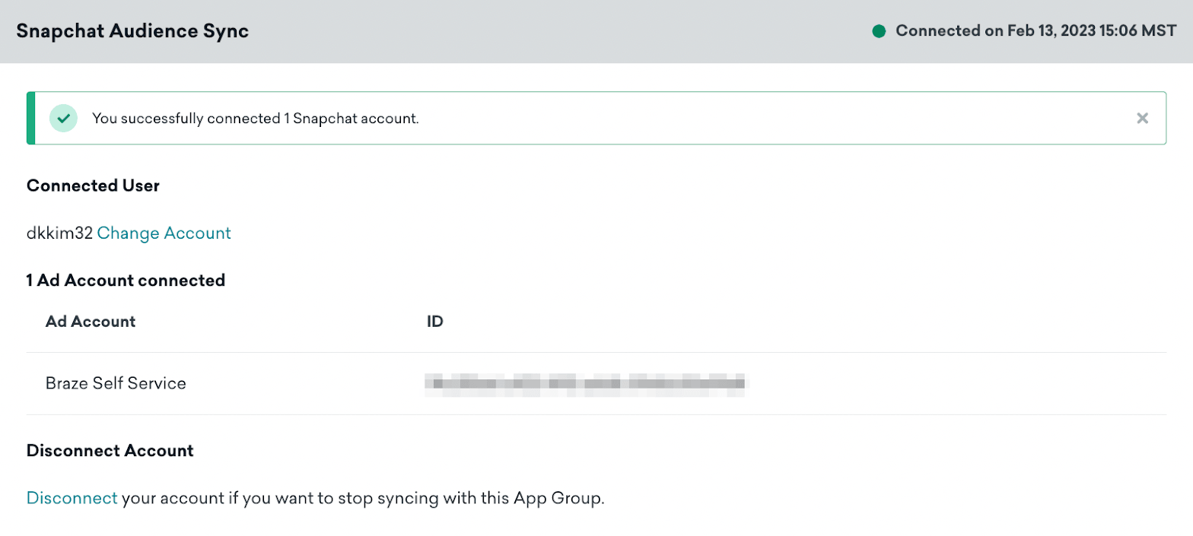Click the green left edge of banner
The image size is (1193, 536).
point(30,118)
